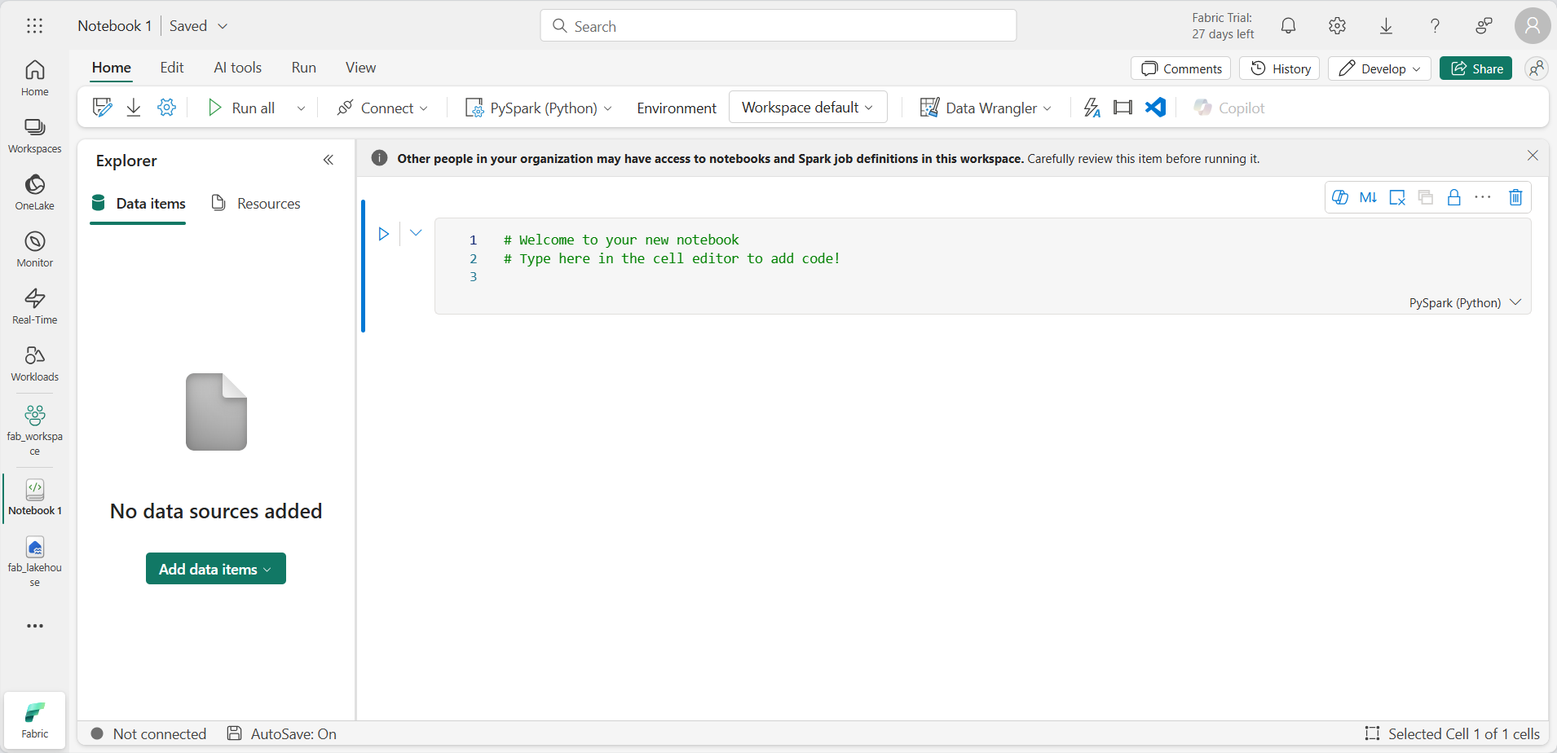Open Workspaces in left navigation
Image resolution: width=1557 pixels, height=753 pixels.
(x=34, y=135)
